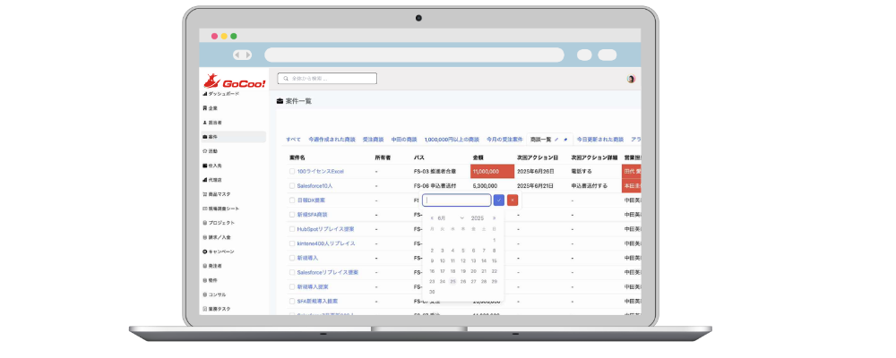Open 現場調査シート in the sidebar

(x=220, y=209)
